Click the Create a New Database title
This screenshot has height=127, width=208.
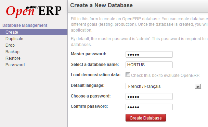101,5
